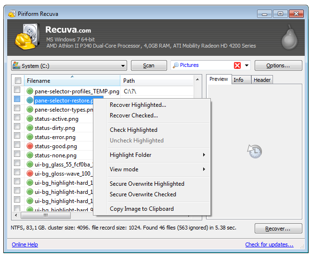Toggle the select-all checkbox in header
This screenshot has height=256, width=311.
point(18,80)
